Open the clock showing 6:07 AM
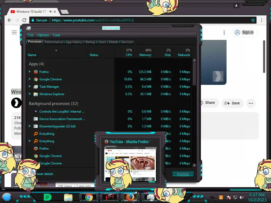The image size is (271, 203). (257, 197)
